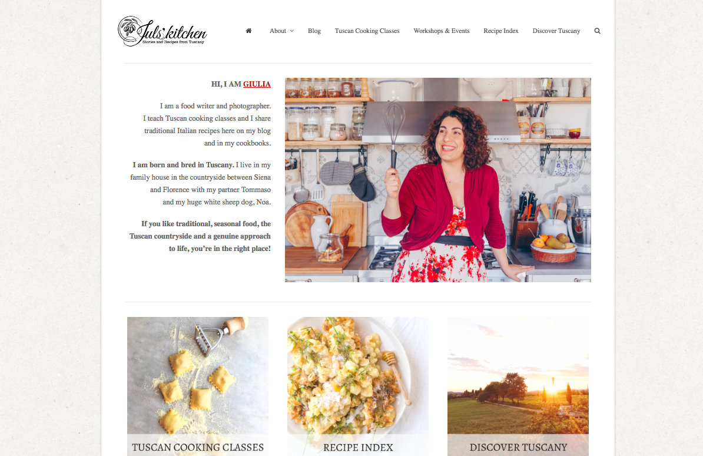Viewport: 703px width, 456px height.
Task: Click the photo of Giulia holding whisk
Action: 437,180
